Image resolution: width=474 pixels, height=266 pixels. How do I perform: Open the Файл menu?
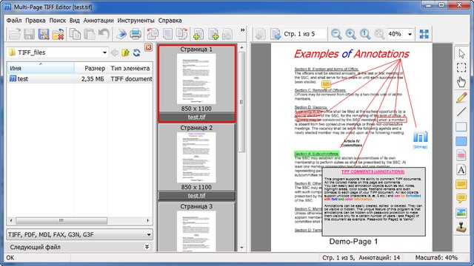point(14,21)
